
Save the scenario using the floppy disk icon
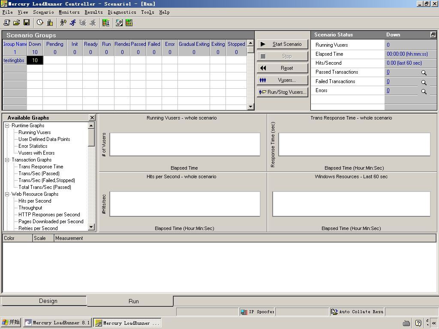(x=27, y=23)
